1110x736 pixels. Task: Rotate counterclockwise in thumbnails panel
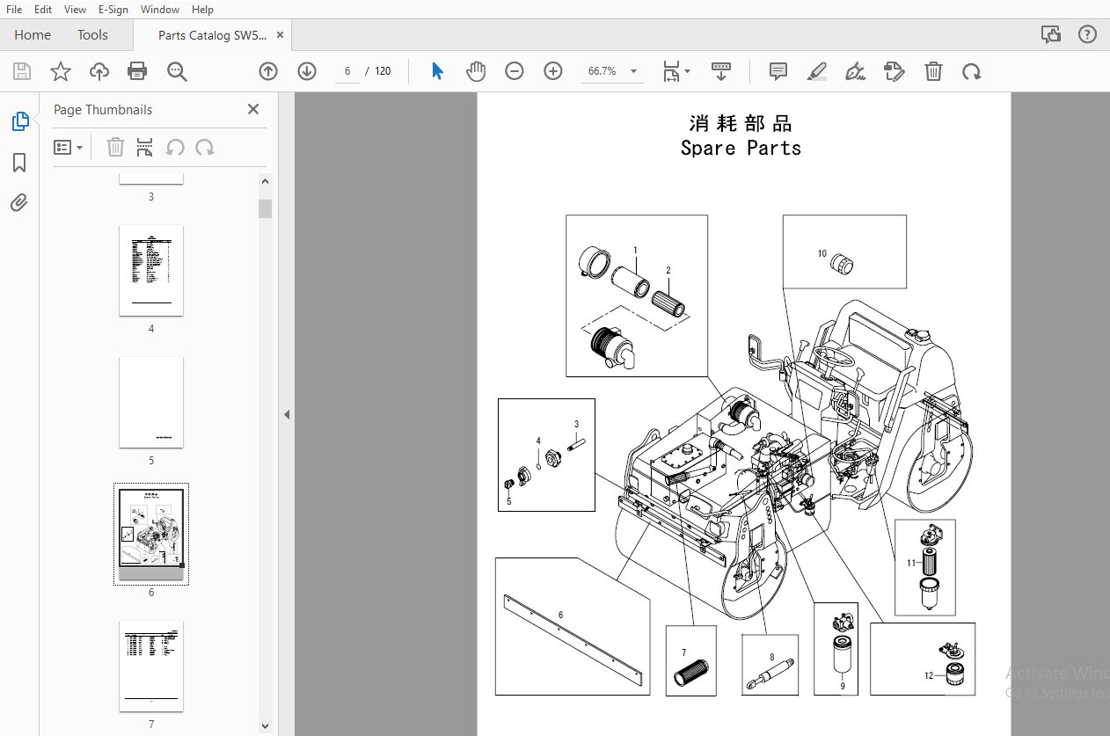[175, 147]
